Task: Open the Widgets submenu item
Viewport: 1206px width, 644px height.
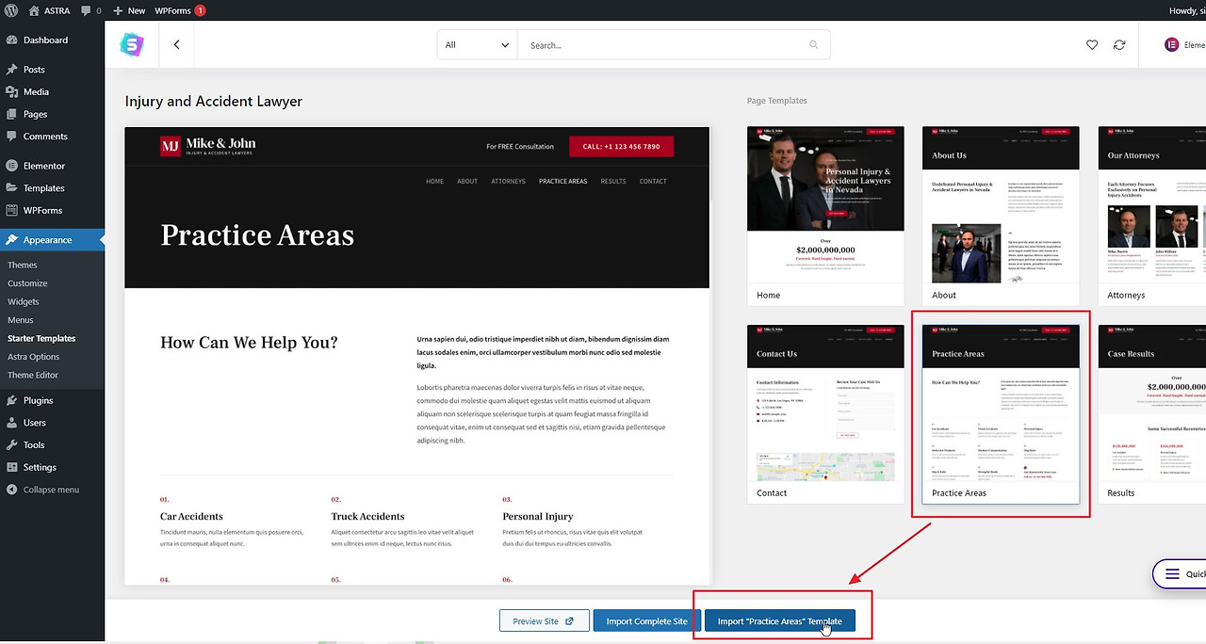Action: coord(24,301)
